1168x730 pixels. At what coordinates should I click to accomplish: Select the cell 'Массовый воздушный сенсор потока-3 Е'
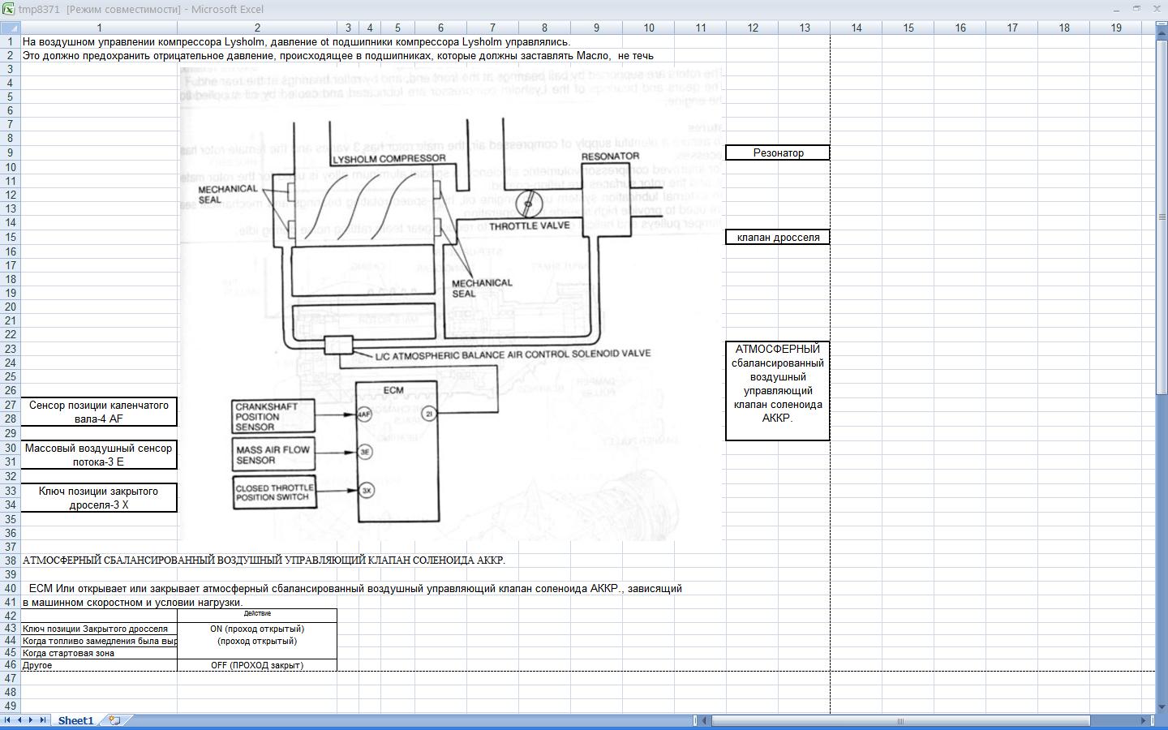(x=99, y=454)
